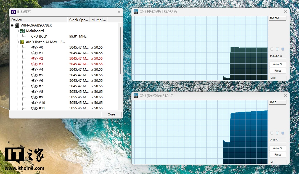Viewport: 299px width, 174px height.
Task: Select first color box in power graph
Action: pyautogui.click(x=272, y=49)
